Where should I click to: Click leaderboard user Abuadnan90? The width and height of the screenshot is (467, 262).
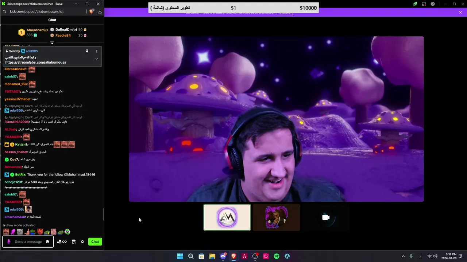coord(37,30)
